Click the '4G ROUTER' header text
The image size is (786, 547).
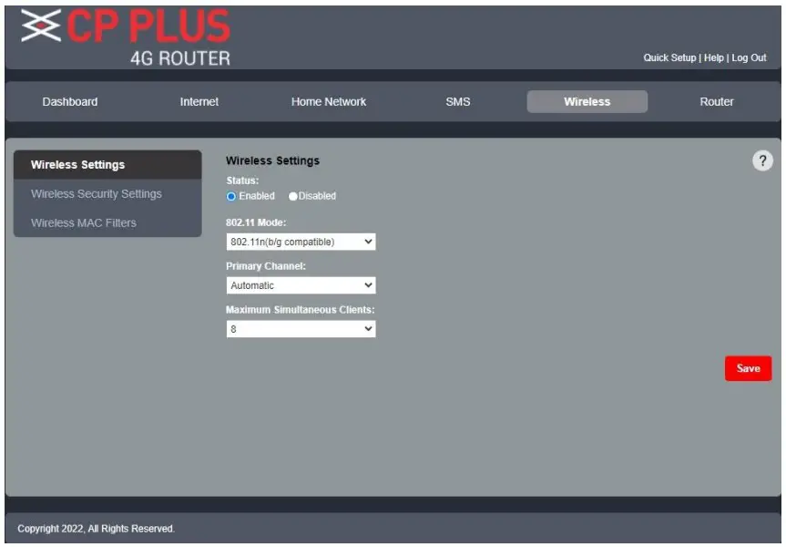tap(180, 58)
